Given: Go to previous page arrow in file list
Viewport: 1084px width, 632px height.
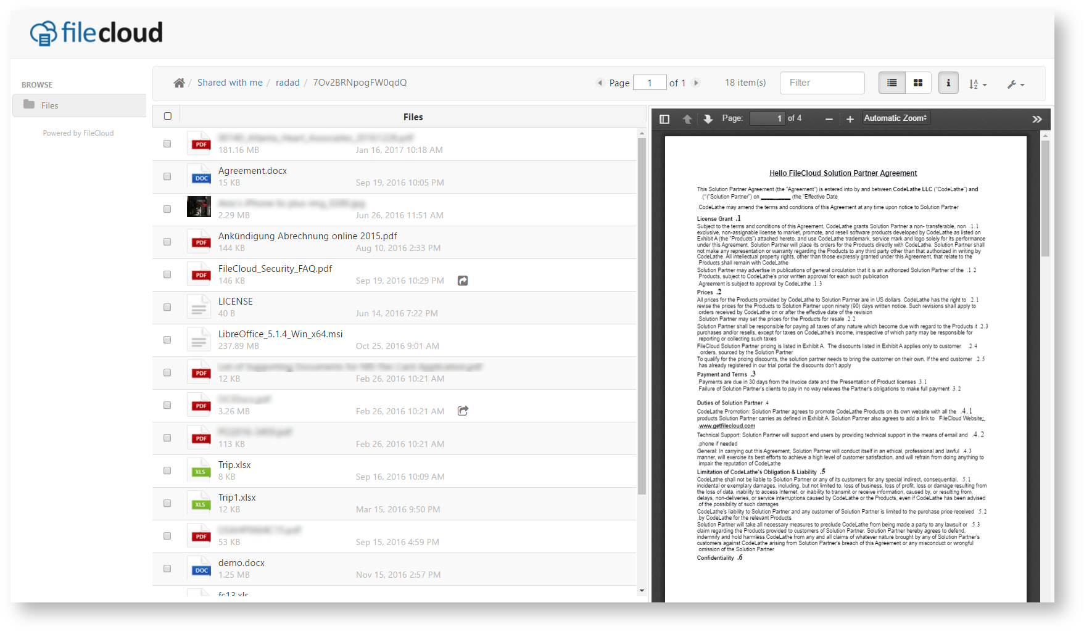Looking at the screenshot, I should click(599, 83).
